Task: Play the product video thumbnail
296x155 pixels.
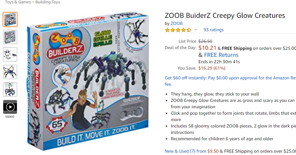Action: 10,107
